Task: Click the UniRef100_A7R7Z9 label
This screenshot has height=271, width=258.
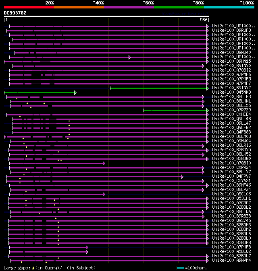Action: point(231,110)
